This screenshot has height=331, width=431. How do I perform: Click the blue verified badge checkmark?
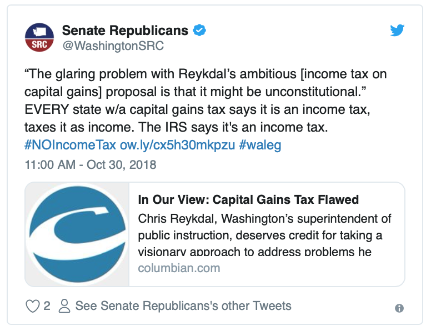(199, 30)
